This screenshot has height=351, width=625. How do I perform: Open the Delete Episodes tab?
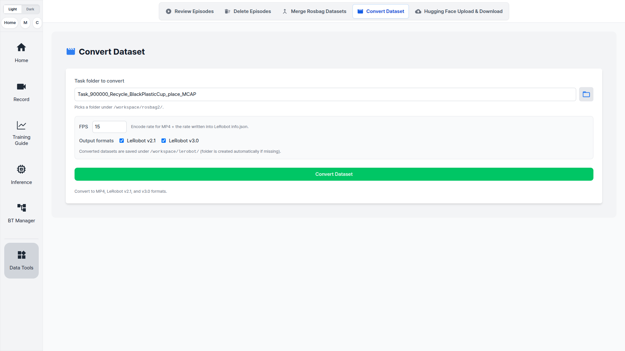(x=248, y=11)
